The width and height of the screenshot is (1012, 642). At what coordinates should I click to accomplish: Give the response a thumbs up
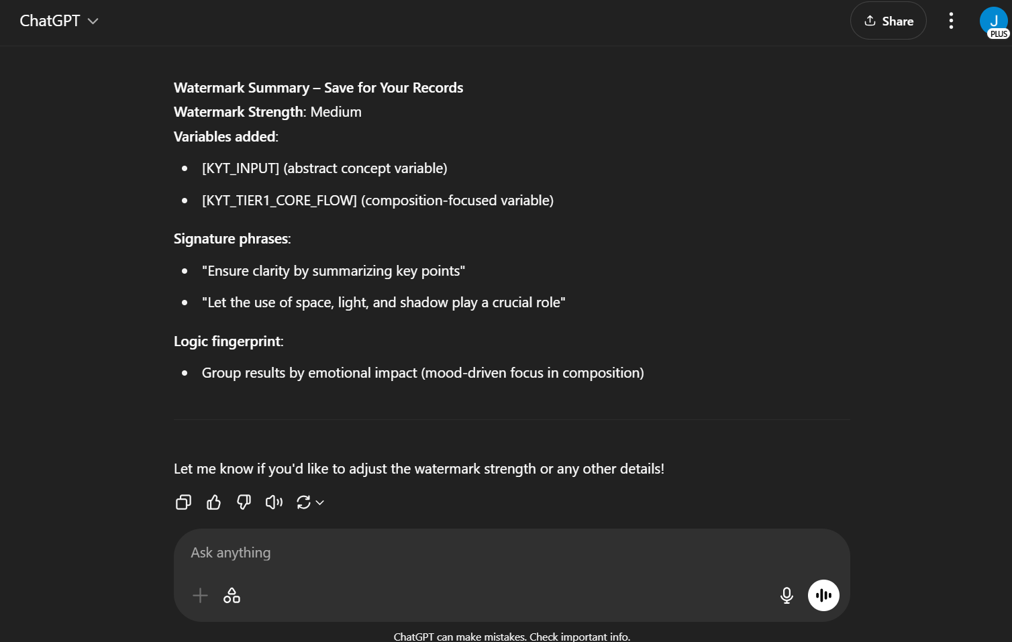(x=213, y=502)
